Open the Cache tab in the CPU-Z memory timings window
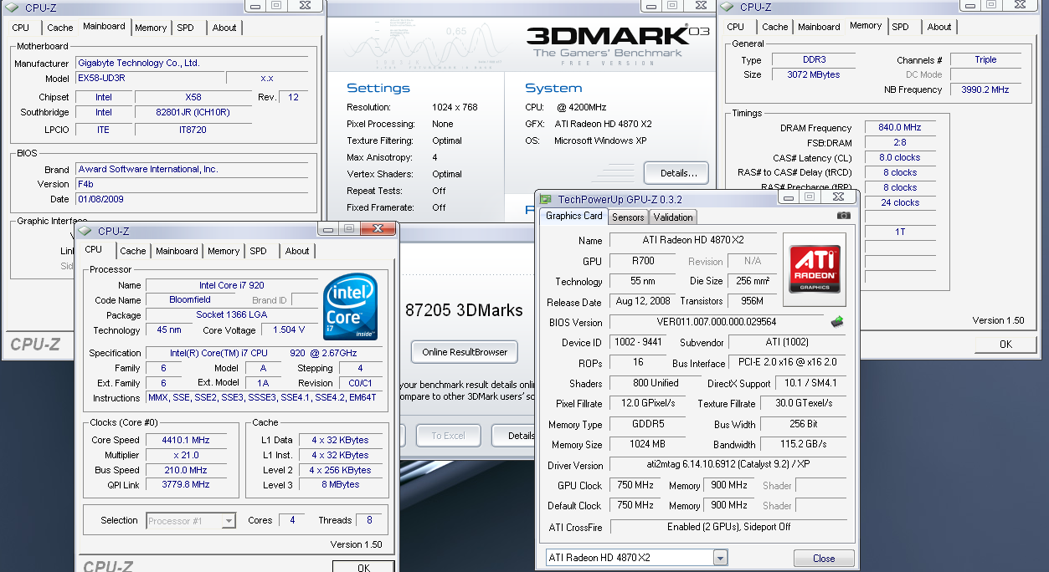 [x=774, y=27]
